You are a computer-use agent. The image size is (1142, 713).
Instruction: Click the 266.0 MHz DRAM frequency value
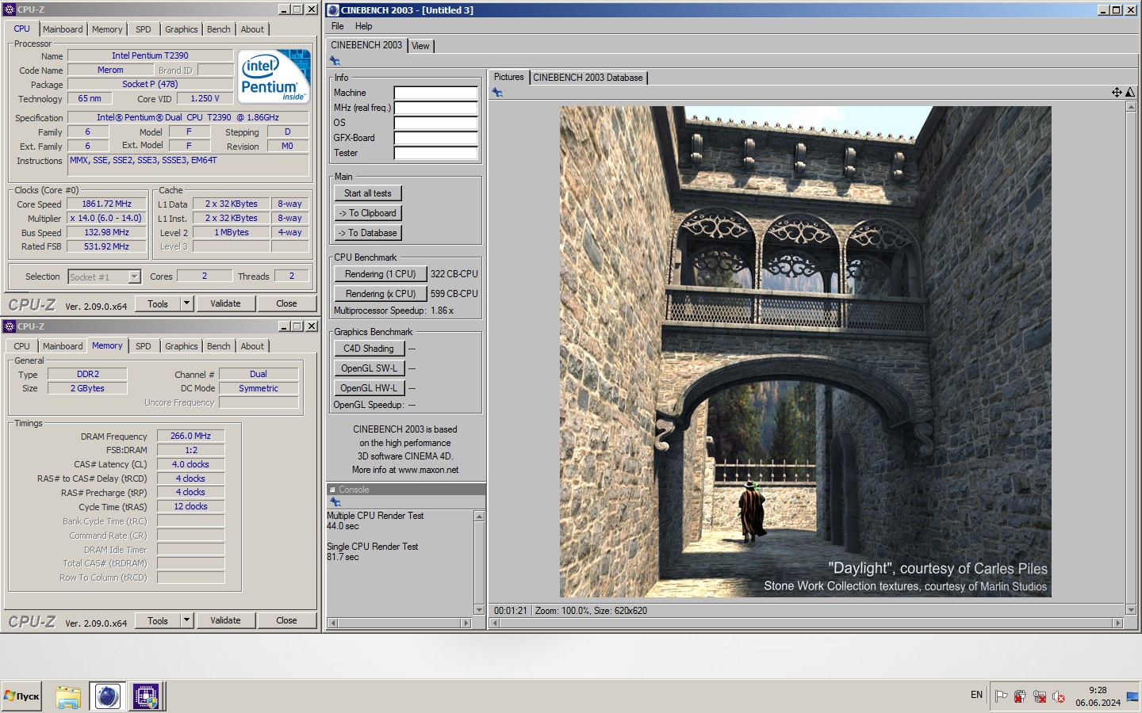pos(190,436)
